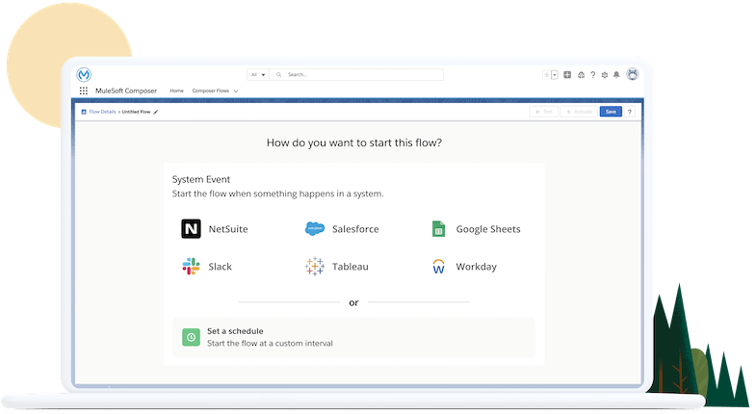
Task: Pick the Workday icon
Action: pos(437,267)
